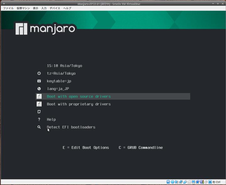226x185 pixels.
Task: Select the Help entry in boot menu
Action: point(51,119)
